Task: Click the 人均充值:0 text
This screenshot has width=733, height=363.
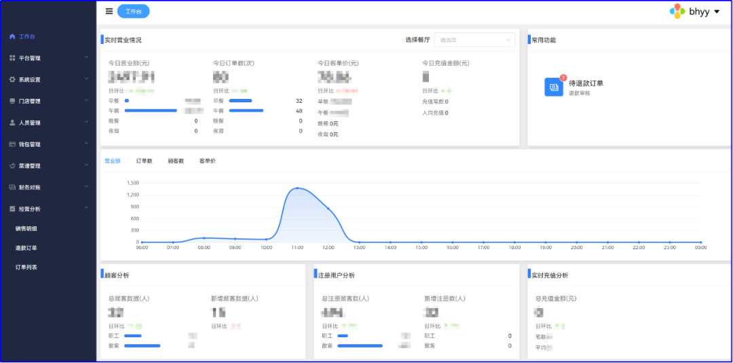Action: click(435, 113)
